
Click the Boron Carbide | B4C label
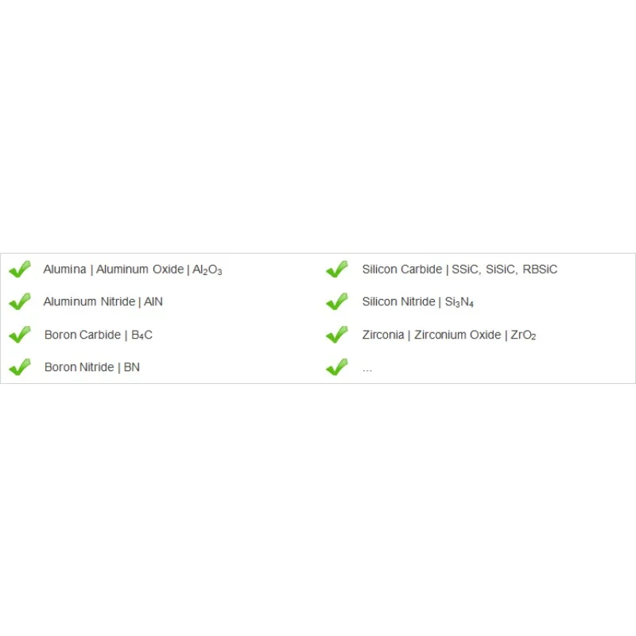pos(99,335)
